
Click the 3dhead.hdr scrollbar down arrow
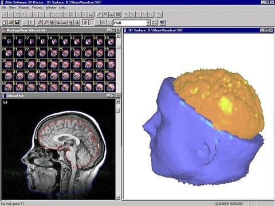point(118,197)
